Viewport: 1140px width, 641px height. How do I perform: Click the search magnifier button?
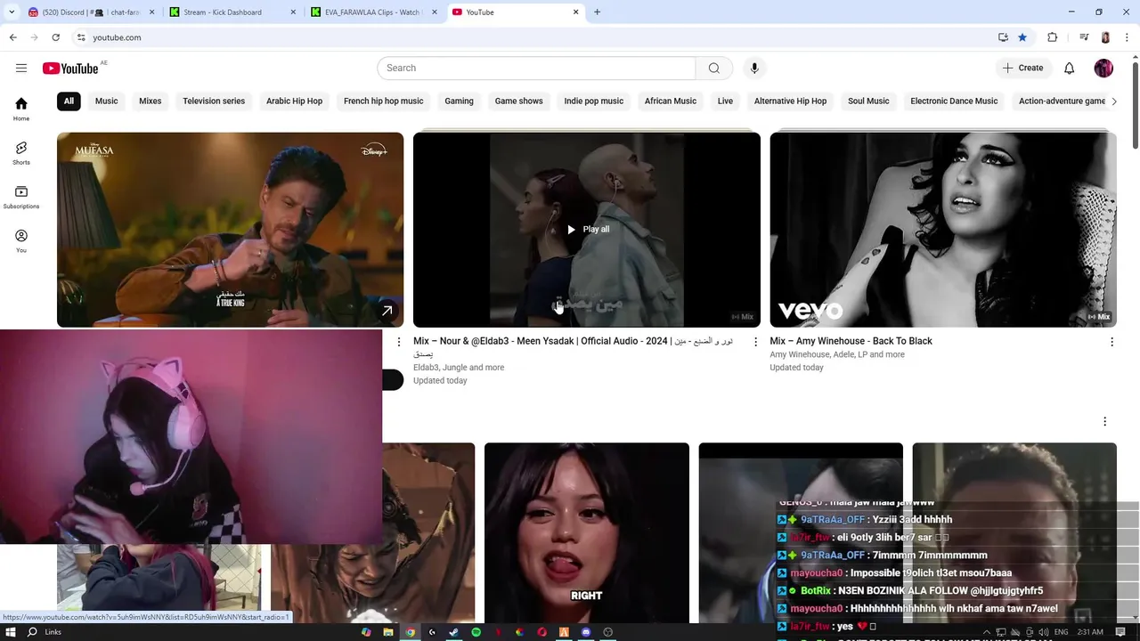tap(713, 68)
